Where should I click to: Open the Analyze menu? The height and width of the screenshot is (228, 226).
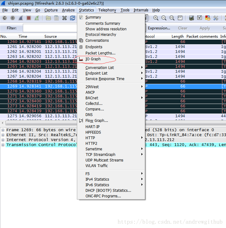pos(68,10)
